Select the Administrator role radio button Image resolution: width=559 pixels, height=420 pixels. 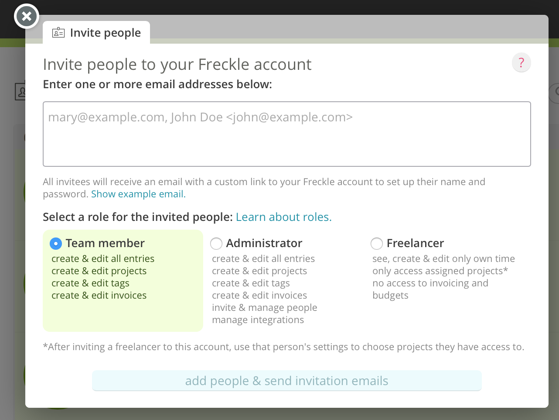(216, 244)
